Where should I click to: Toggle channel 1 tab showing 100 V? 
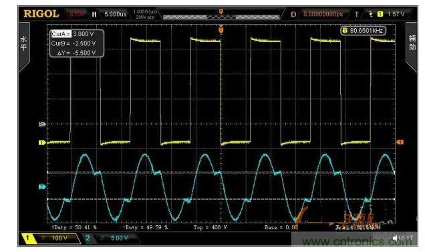click(51, 238)
